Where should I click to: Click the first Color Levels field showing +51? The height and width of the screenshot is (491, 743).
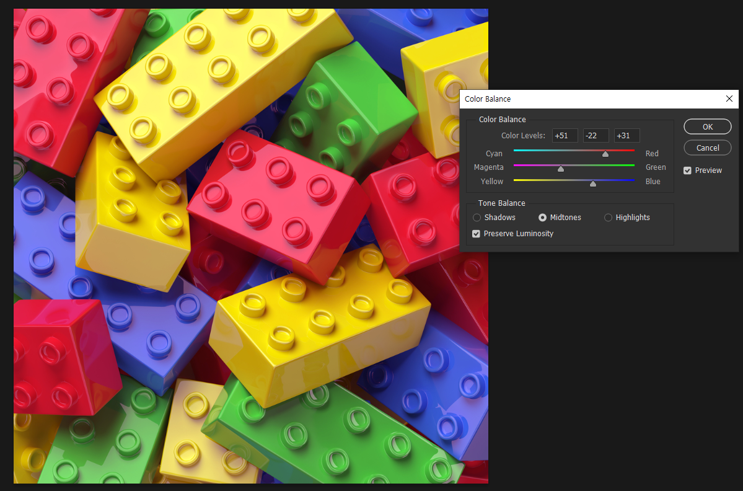[x=565, y=136]
